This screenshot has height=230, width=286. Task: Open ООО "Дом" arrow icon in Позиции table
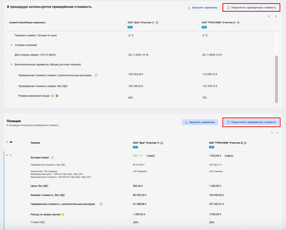coord(162,143)
